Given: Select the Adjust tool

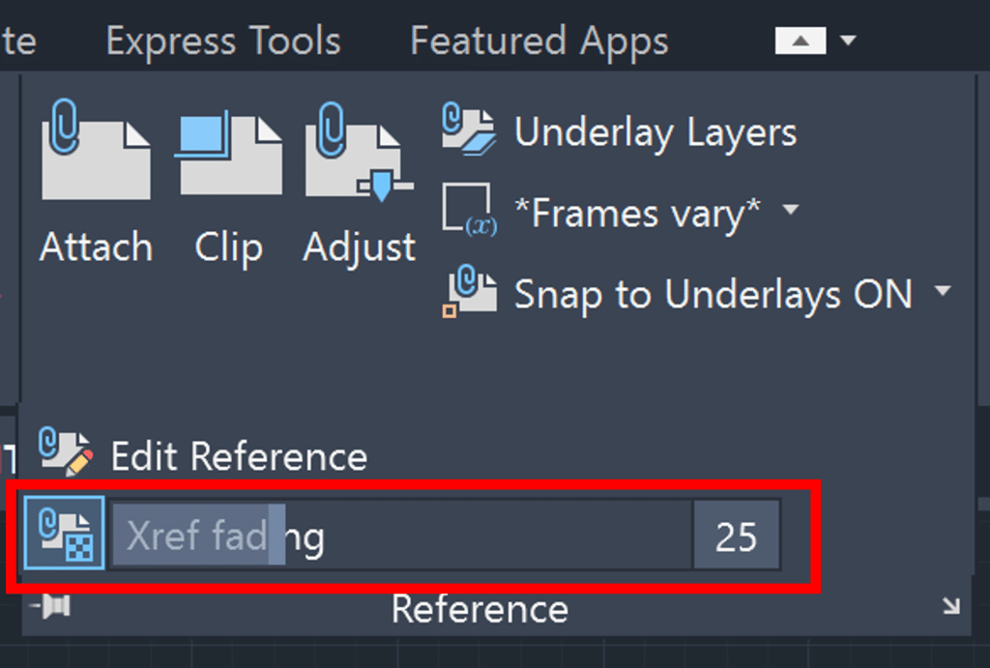Looking at the screenshot, I should [x=358, y=184].
